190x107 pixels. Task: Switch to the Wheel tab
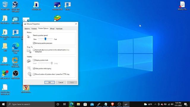[x=52, y=29]
